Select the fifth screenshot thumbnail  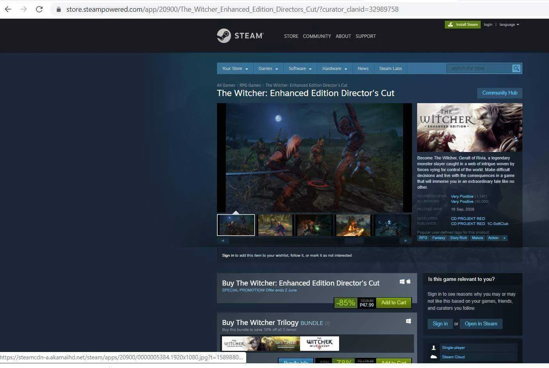coord(392,225)
